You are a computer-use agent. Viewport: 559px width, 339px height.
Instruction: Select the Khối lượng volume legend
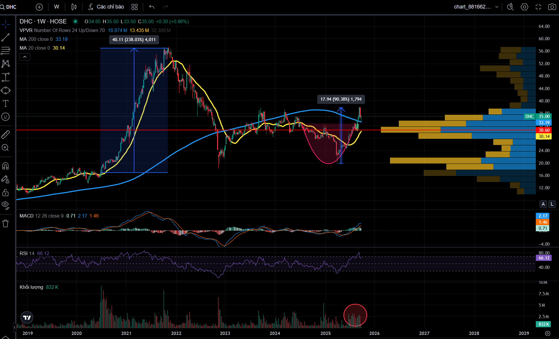(31, 287)
